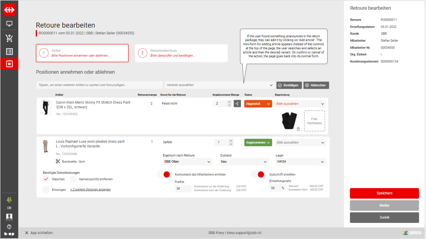Click the split quantity icon for Calvin Klein pants

point(237,104)
